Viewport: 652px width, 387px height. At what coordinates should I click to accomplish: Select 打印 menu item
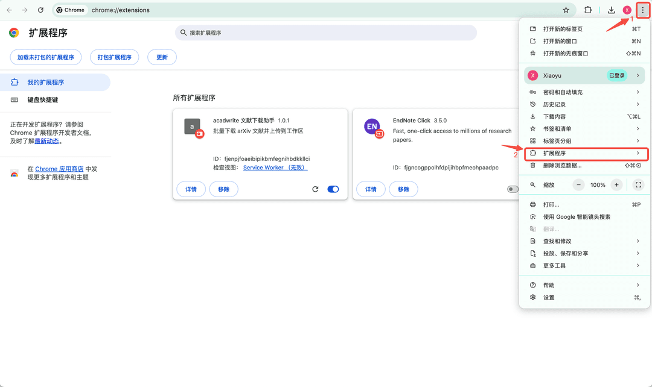(x=584, y=205)
